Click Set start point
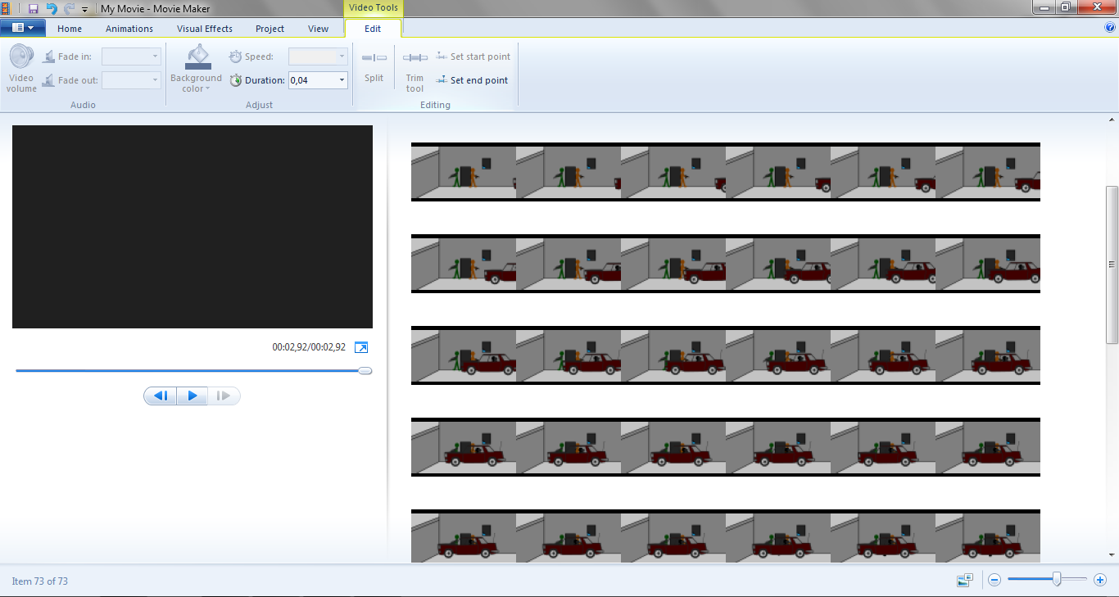The width and height of the screenshot is (1119, 597). pyautogui.click(x=473, y=57)
